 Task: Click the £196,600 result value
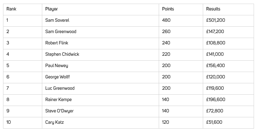tap(215, 100)
